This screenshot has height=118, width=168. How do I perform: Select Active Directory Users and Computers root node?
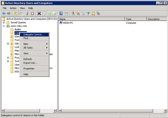tap(31, 19)
